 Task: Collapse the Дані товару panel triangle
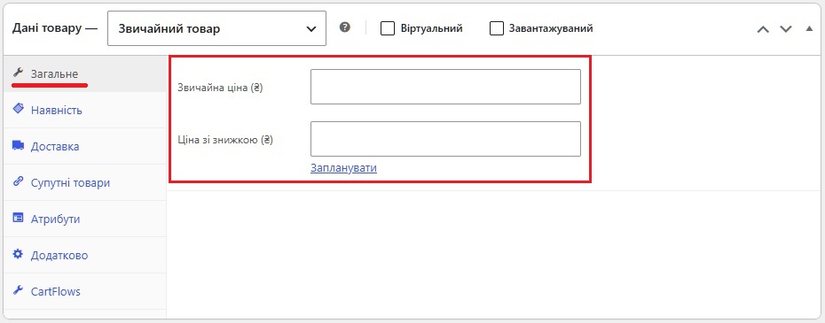[809, 28]
